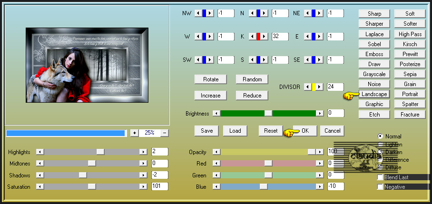Apply the Spatter preset
432x204 pixels.
tap(410, 104)
